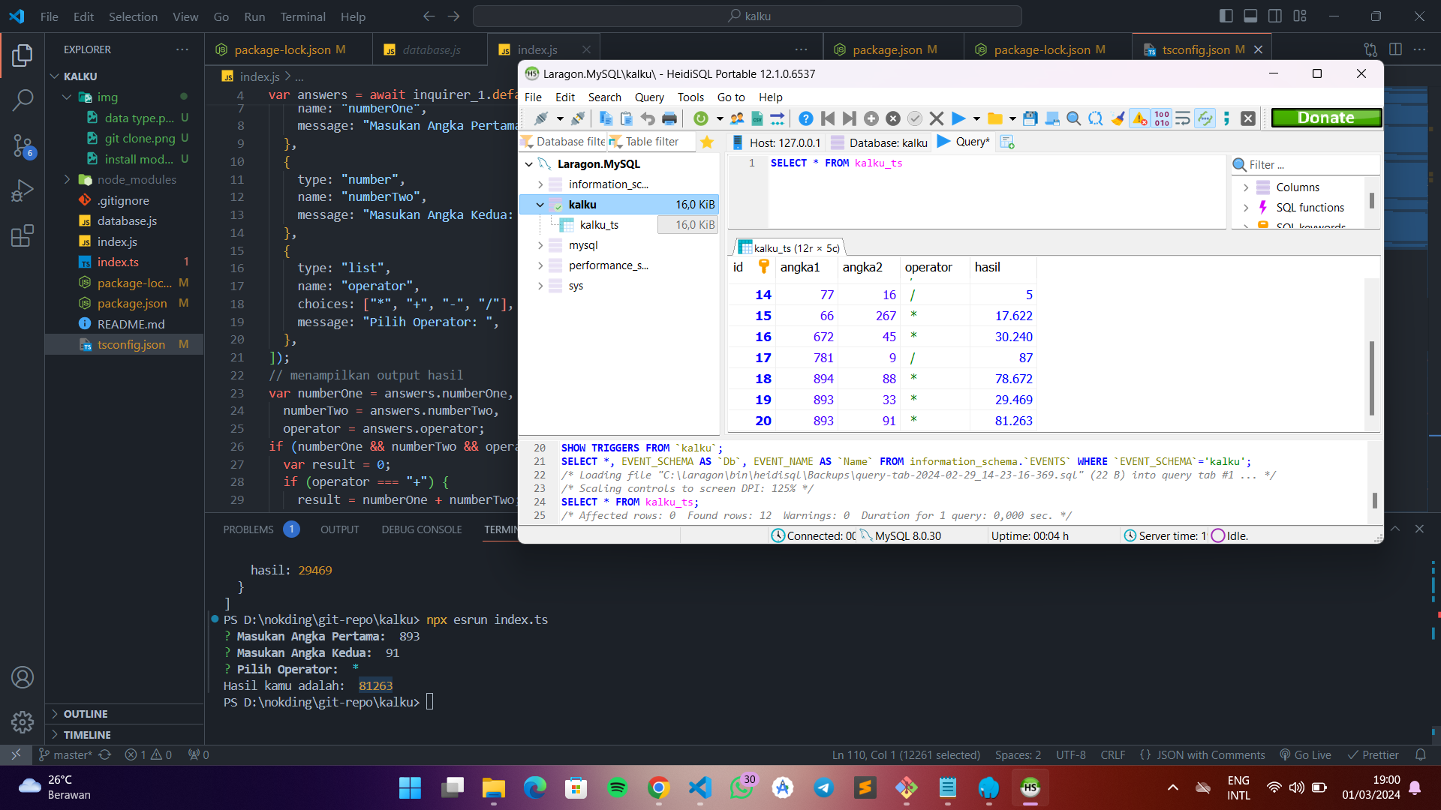Click Go Live in VS Code status bar

[1306, 755]
